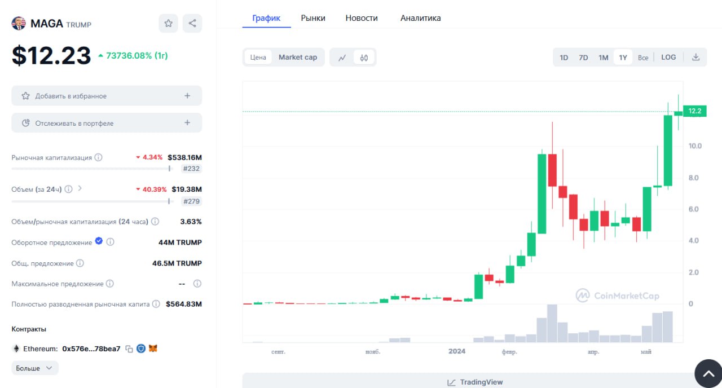722x388 pixels.
Task: Click plus icon on Отслеживать в портфеле
Action: (187, 123)
